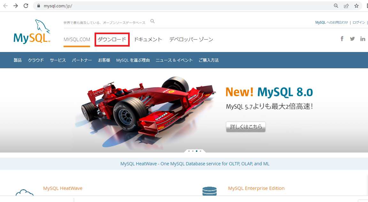Select the third carousel dot
The height and width of the screenshot is (202, 368).
tap(197, 151)
